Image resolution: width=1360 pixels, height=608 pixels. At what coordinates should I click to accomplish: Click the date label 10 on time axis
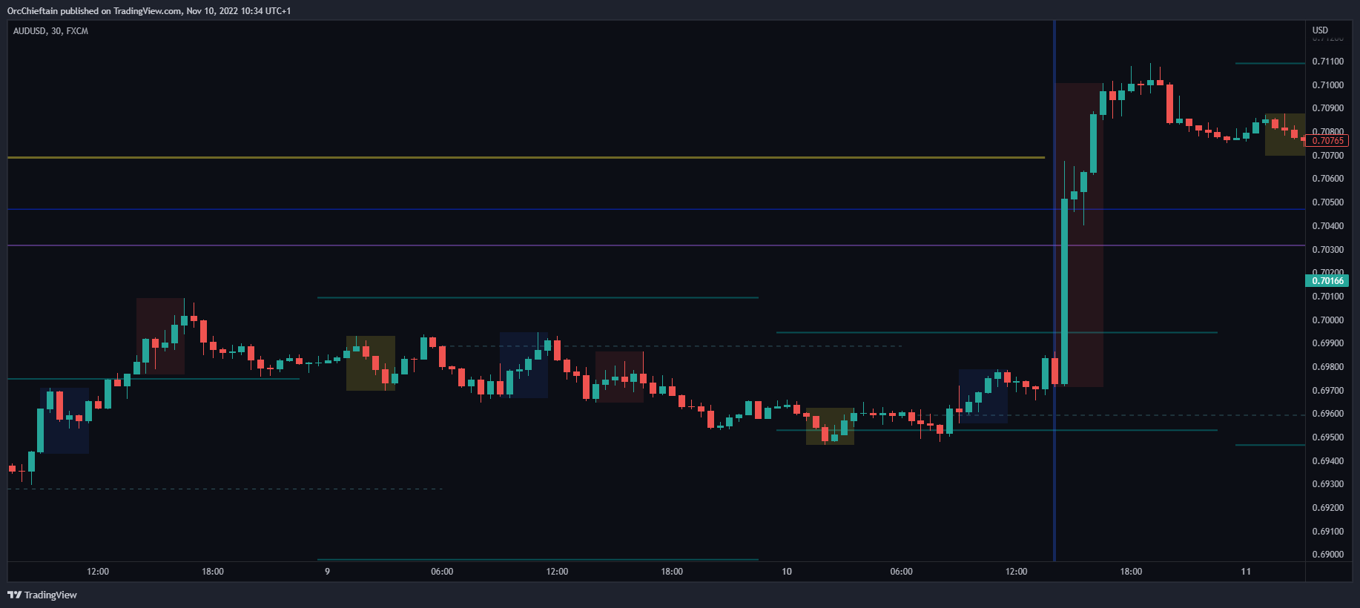(787, 572)
